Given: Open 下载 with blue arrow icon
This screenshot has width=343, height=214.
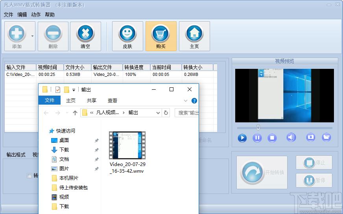Looking at the screenshot, I should pyautogui.click(x=64, y=149).
